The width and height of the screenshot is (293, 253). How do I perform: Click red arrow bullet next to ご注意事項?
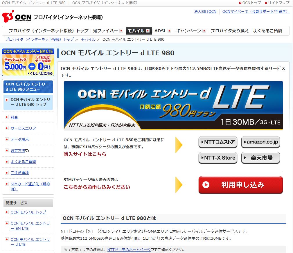(x=7, y=173)
